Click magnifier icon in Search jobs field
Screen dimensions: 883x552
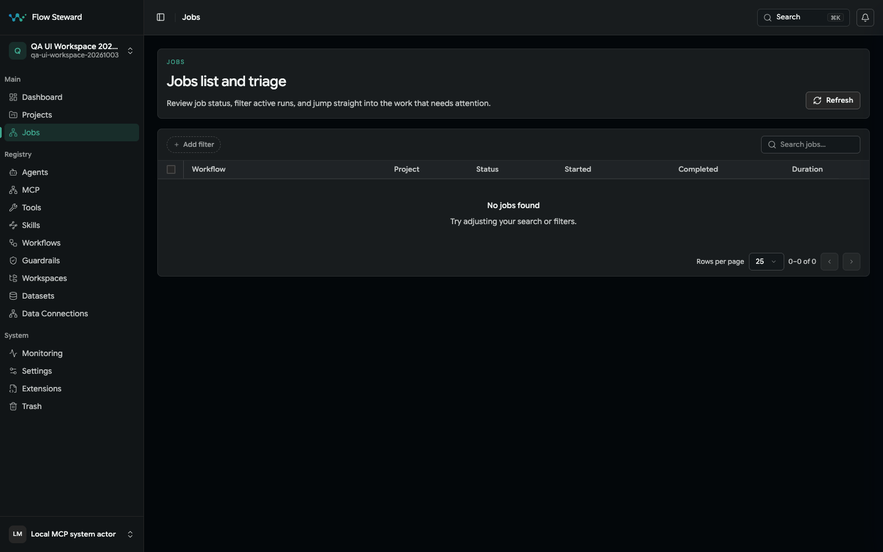[x=772, y=145]
